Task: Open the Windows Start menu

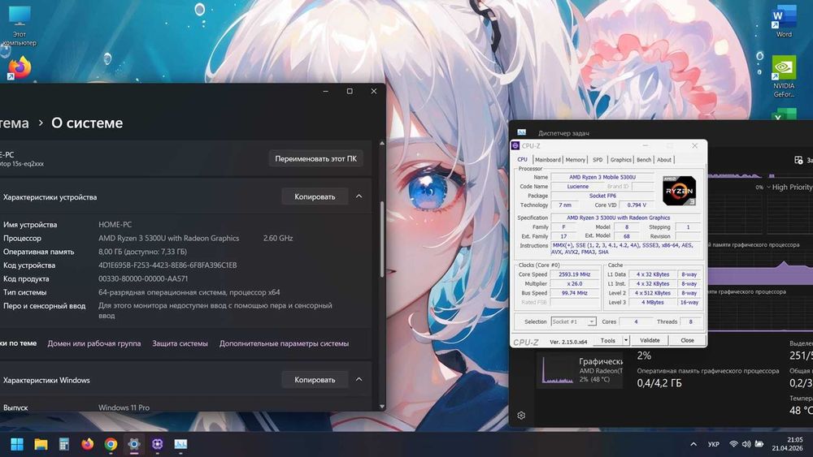Action: (x=17, y=444)
